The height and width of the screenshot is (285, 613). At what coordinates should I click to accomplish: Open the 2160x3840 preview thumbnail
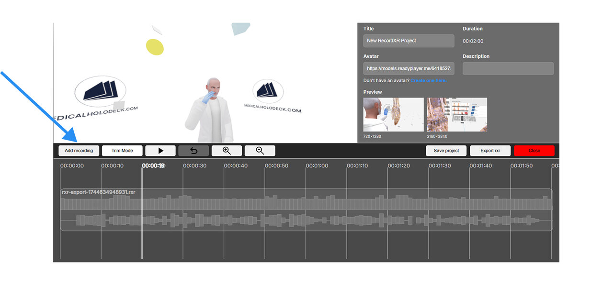[x=456, y=114]
